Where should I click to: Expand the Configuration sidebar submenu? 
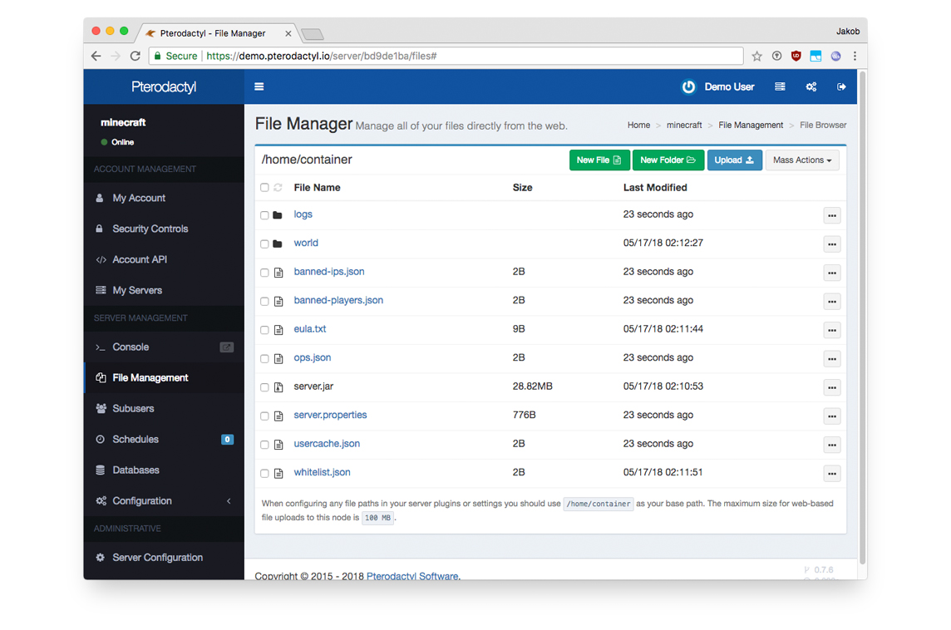[x=164, y=501]
